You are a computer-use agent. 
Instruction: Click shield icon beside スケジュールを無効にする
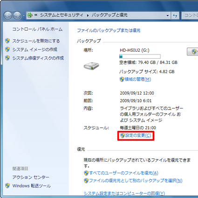click(x=7, y=41)
